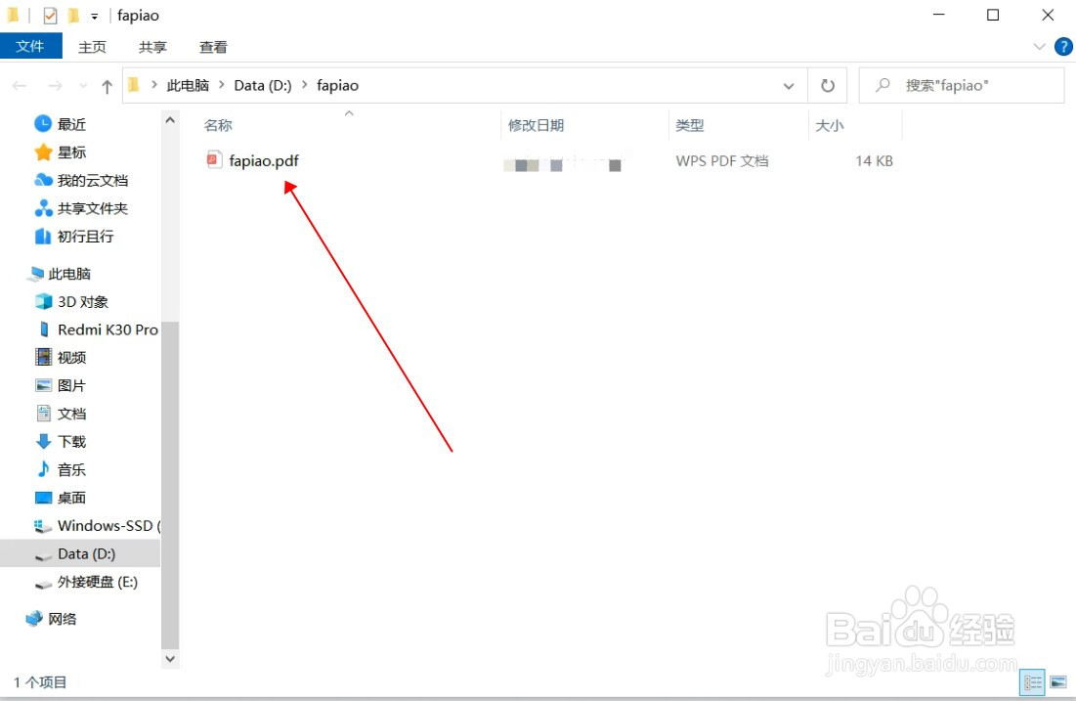Screen dimensions: 1076x701
Task: Switch to the 查看 ribbon tab
Action: click(x=213, y=46)
